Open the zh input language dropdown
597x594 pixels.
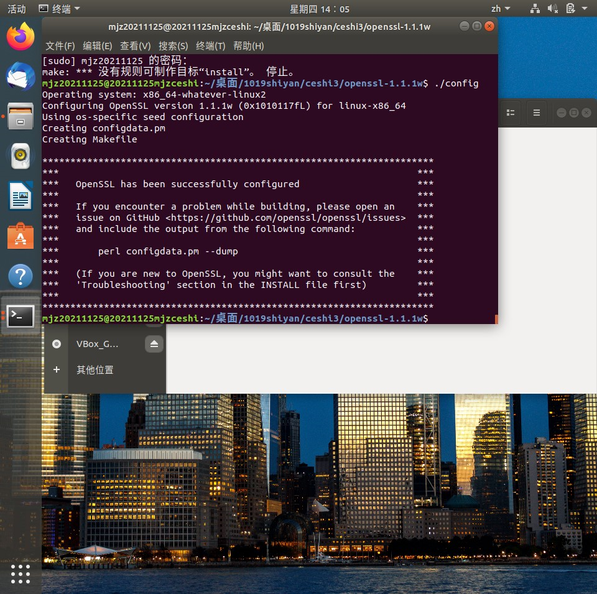click(x=500, y=9)
